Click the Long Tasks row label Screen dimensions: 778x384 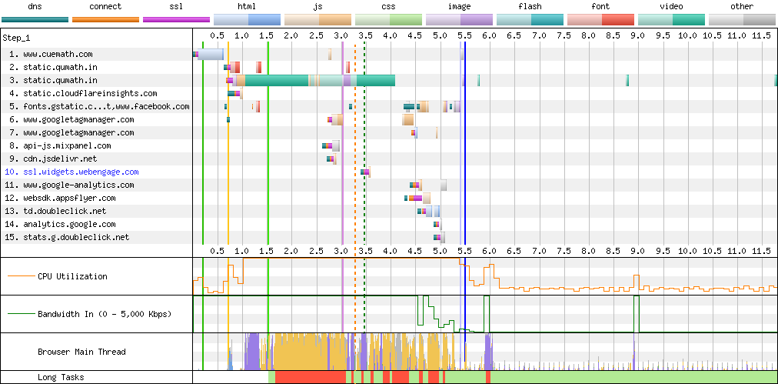tap(61, 378)
